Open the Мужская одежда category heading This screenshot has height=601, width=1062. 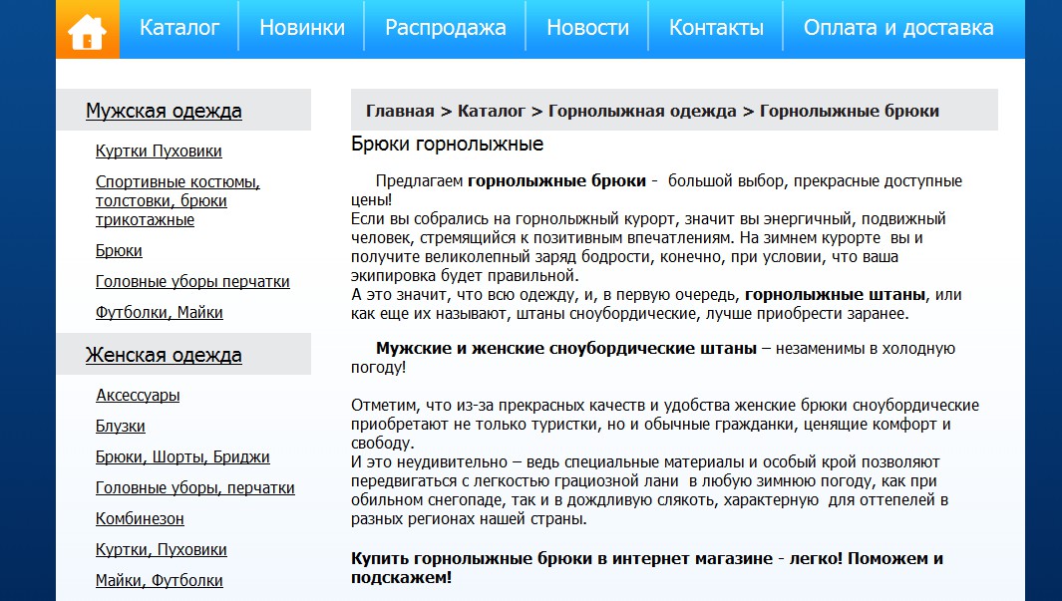[x=164, y=111]
